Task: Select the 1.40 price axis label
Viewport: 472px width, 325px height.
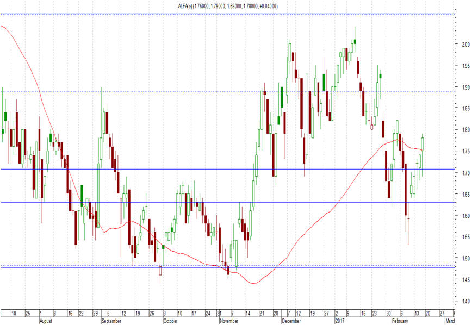Action: (x=465, y=301)
